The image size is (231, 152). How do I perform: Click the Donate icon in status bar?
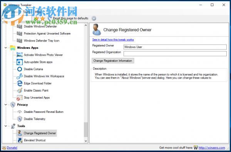click(4, 148)
